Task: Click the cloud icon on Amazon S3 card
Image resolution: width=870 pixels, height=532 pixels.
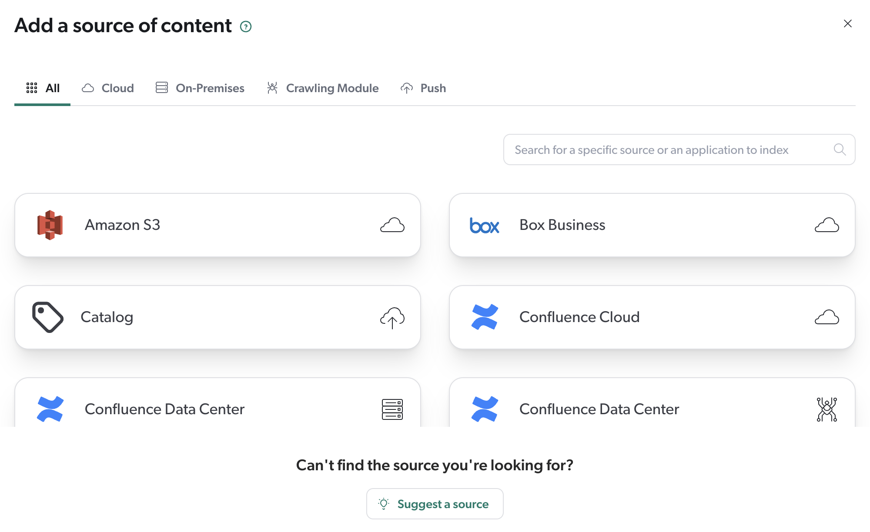Action: (392, 225)
